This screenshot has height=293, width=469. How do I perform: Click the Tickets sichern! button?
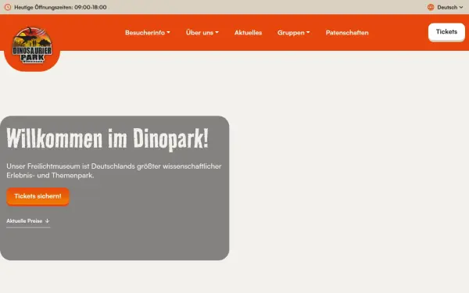pyautogui.click(x=38, y=196)
